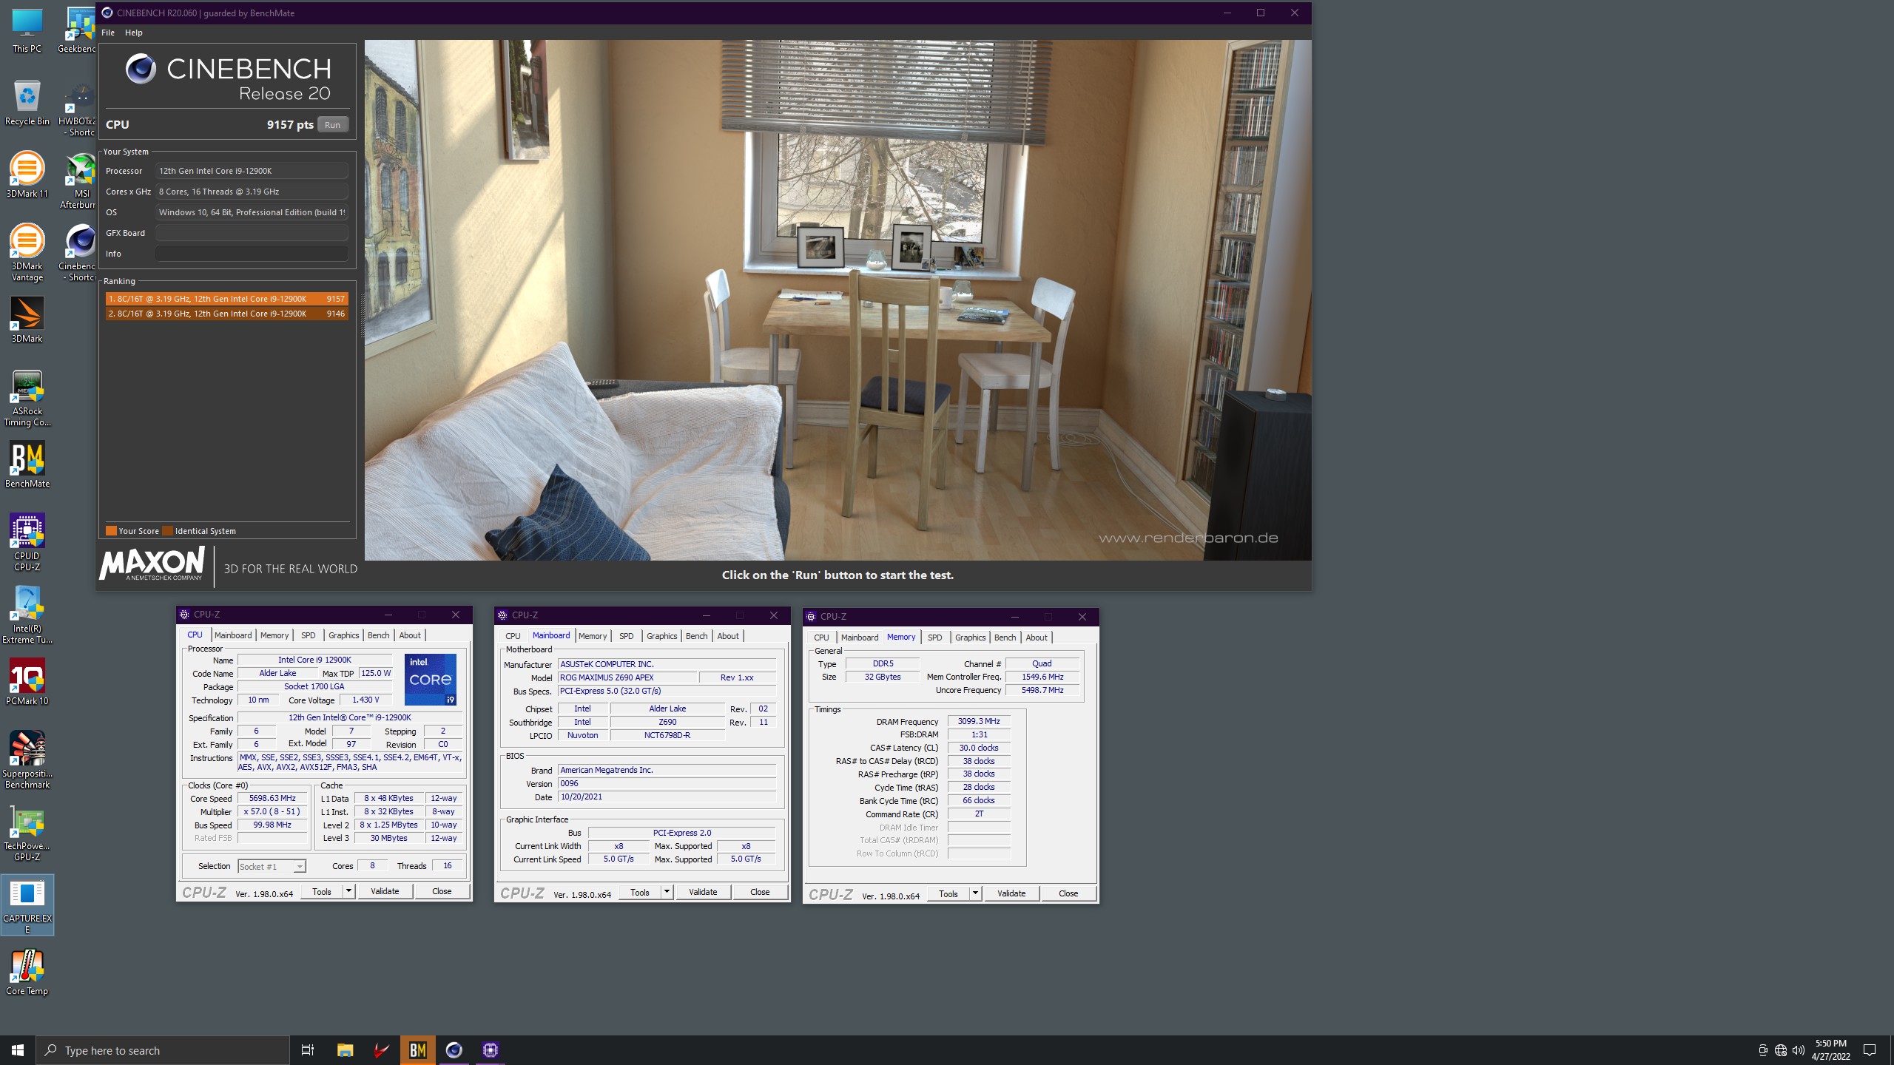Click the rendered room image in Cinebench
1894x1065 pixels.
click(838, 300)
